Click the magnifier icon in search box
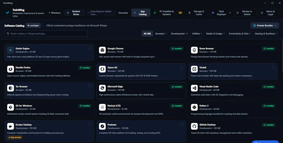 tap(8, 34)
